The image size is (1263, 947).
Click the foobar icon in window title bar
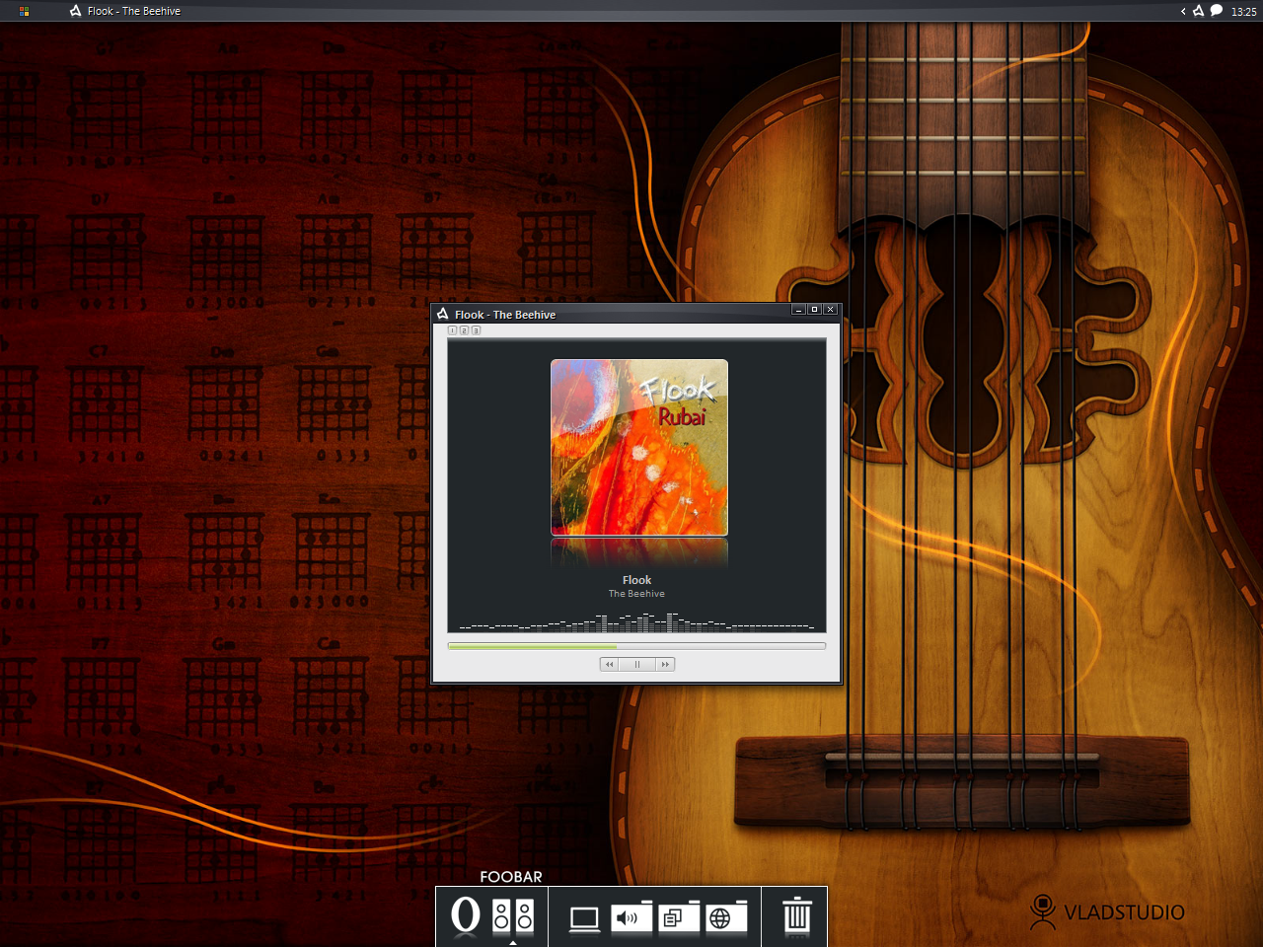point(443,314)
